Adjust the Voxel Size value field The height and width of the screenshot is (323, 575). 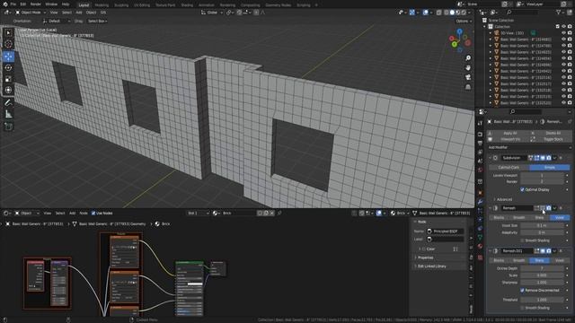pos(542,225)
